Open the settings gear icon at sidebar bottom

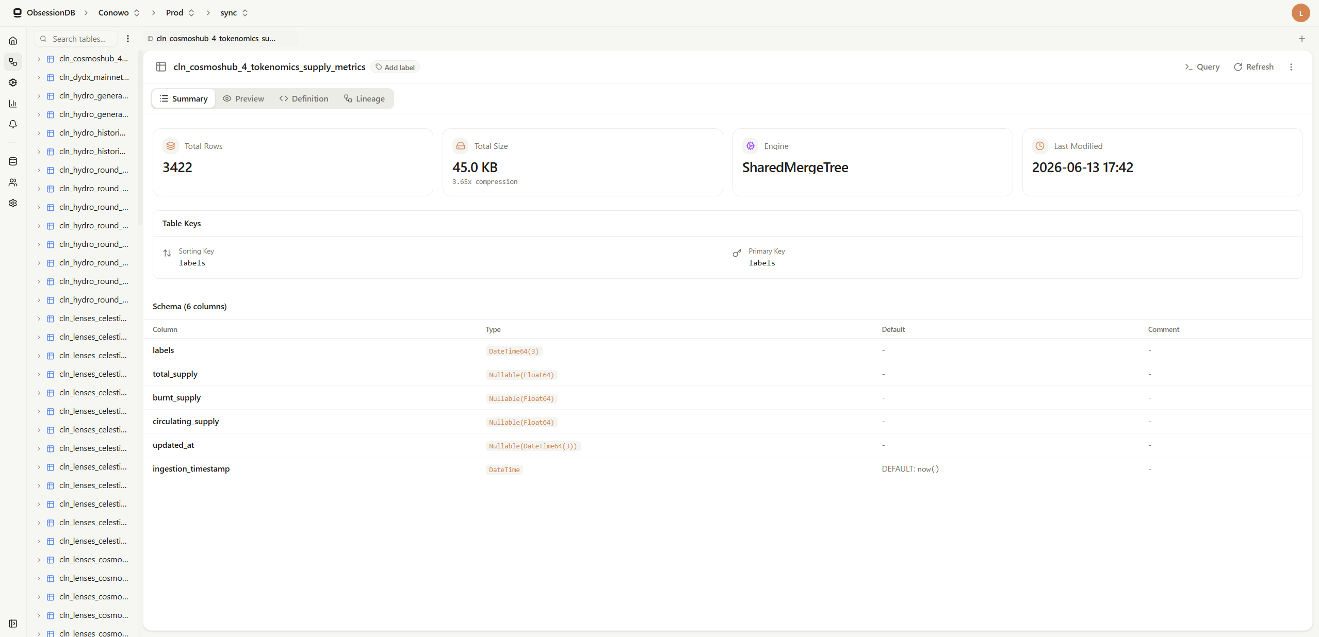pos(13,203)
